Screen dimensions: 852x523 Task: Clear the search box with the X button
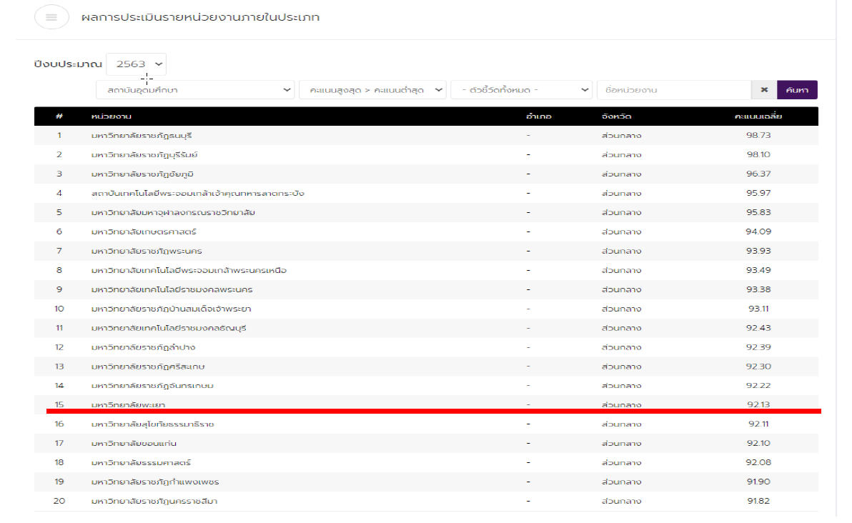[x=764, y=90]
